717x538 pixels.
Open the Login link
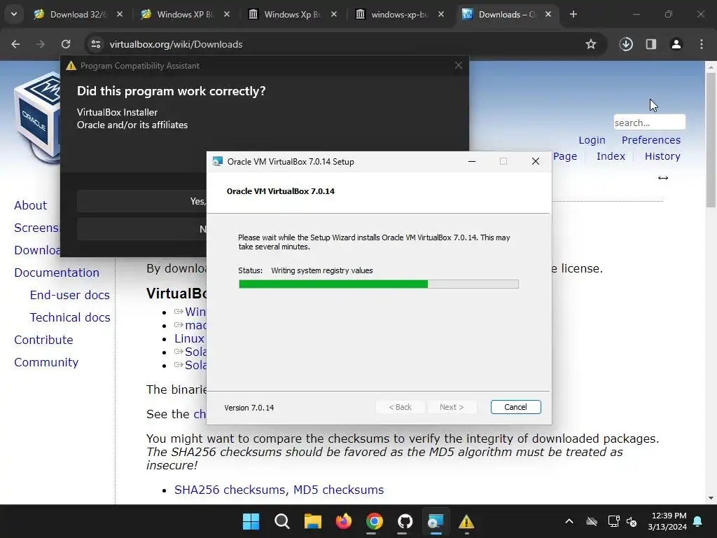(592, 140)
